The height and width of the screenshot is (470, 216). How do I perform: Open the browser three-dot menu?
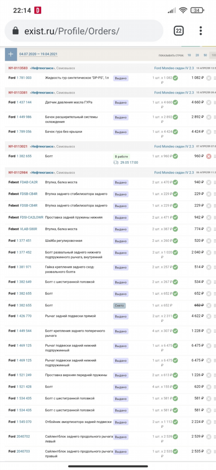[x=201, y=31]
